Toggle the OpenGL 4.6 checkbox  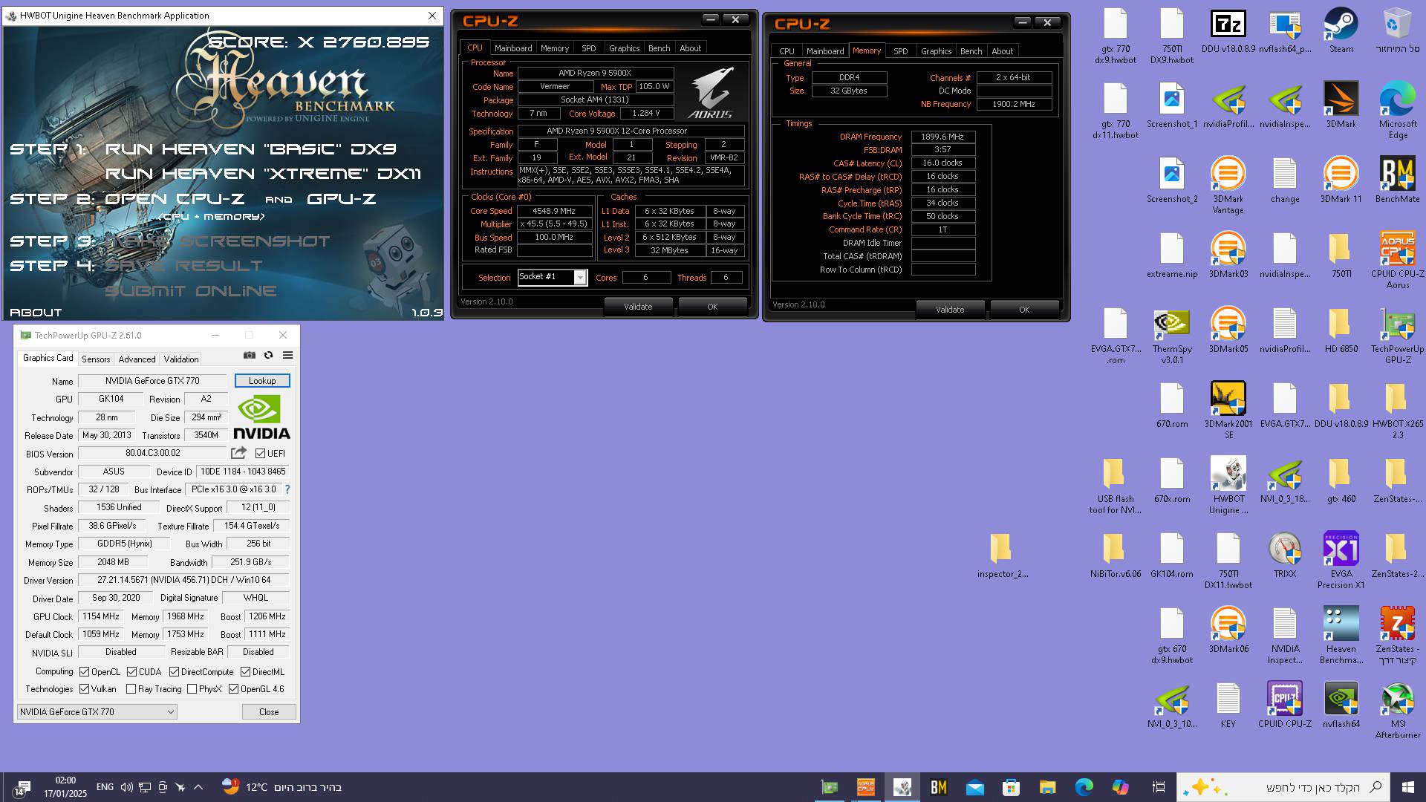click(233, 689)
